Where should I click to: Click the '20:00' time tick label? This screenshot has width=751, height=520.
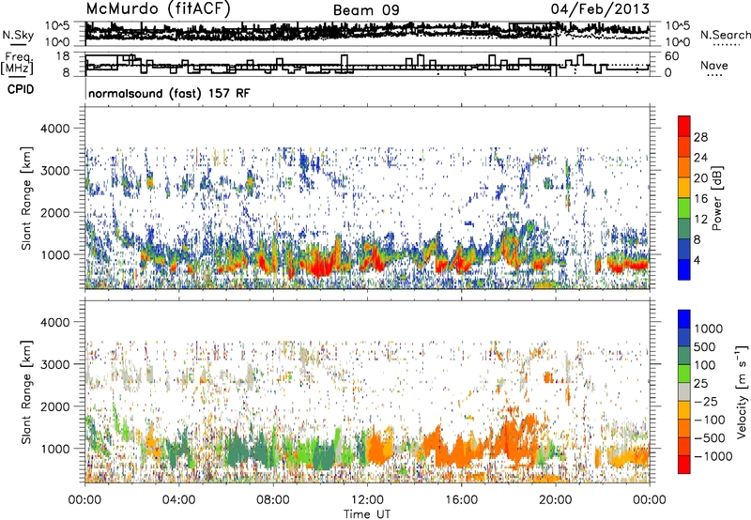pyautogui.click(x=556, y=500)
